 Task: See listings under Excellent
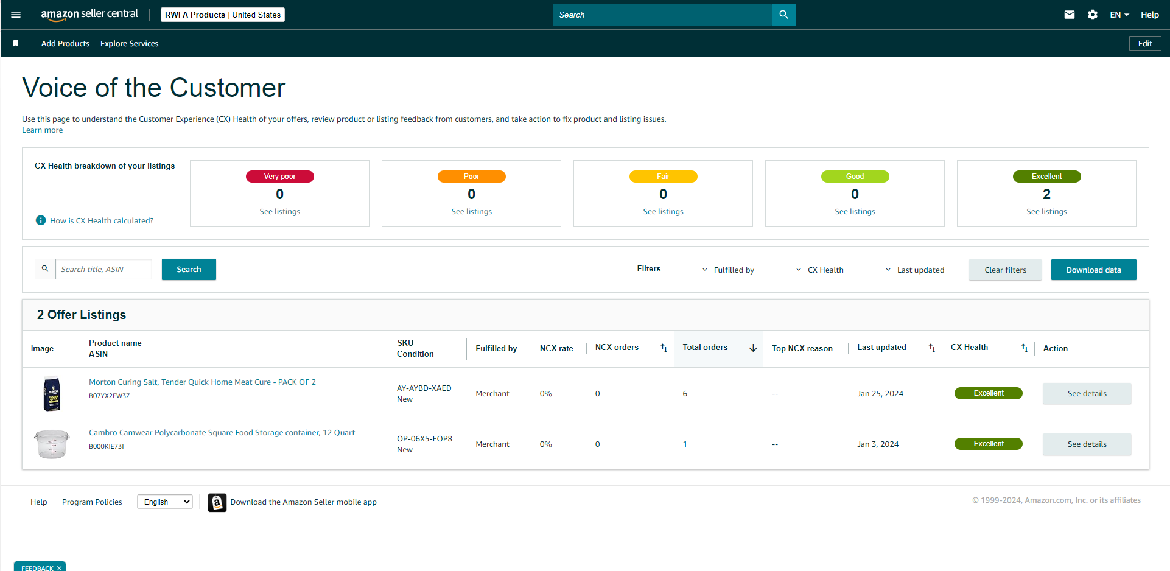[x=1047, y=212]
